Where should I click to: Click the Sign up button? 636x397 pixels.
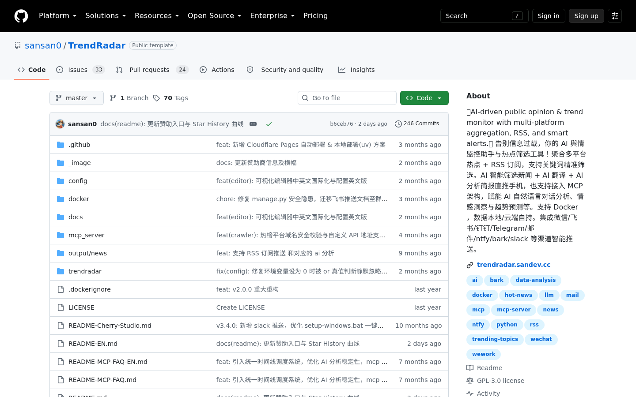587,16
